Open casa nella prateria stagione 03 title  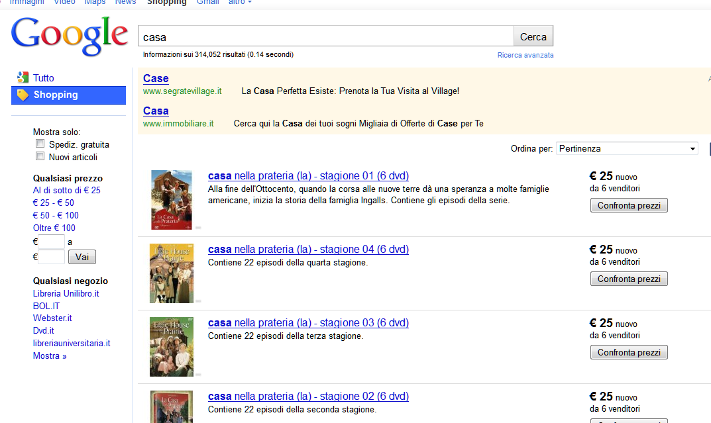click(308, 323)
